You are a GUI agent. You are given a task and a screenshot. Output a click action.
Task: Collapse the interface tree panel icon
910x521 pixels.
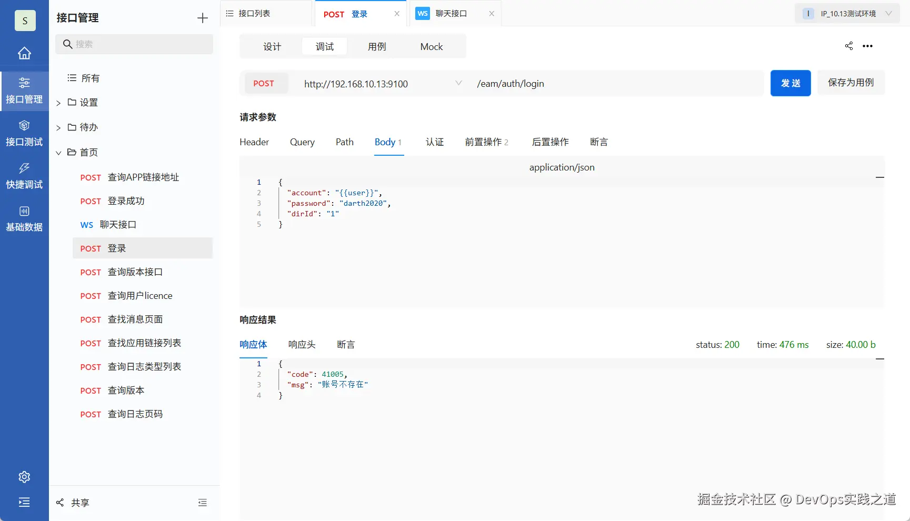pos(203,503)
